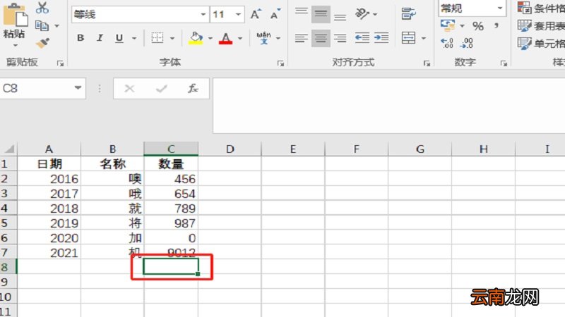Apply comma style
565x317 pixels.
point(496,26)
